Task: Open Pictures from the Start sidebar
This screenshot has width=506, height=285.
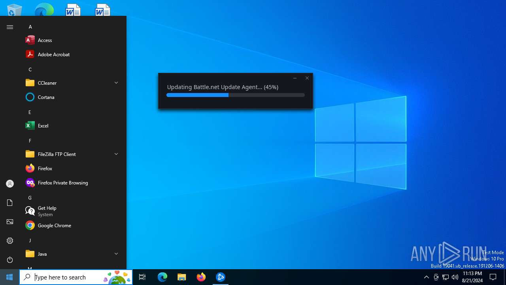Action: pyautogui.click(x=10, y=222)
